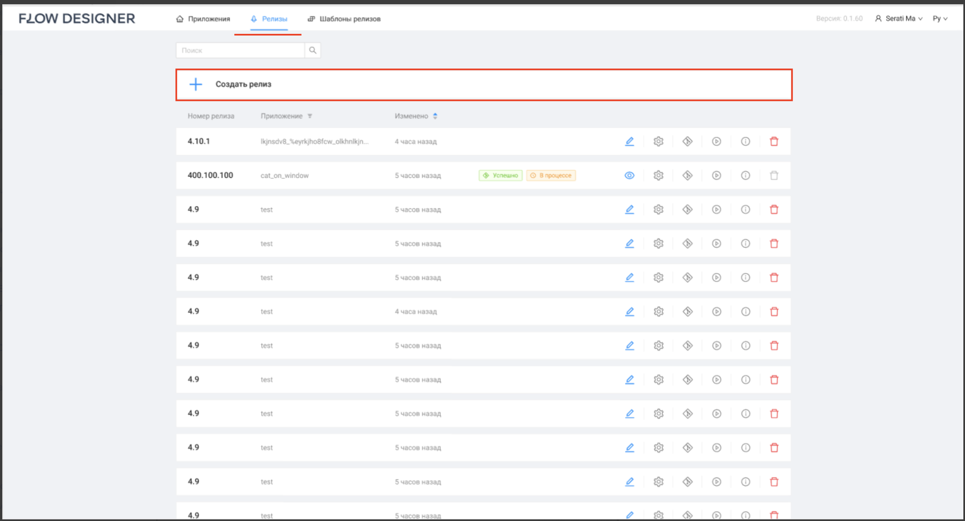Click the Поиск search field

pos(240,50)
